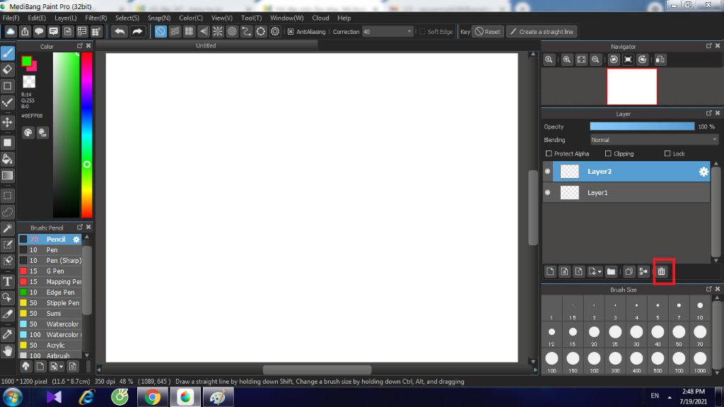Select Layer1 in the layer list
The image size is (724, 407).
pos(626,192)
